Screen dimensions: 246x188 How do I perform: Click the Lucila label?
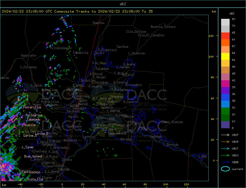pyautogui.click(x=30, y=125)
